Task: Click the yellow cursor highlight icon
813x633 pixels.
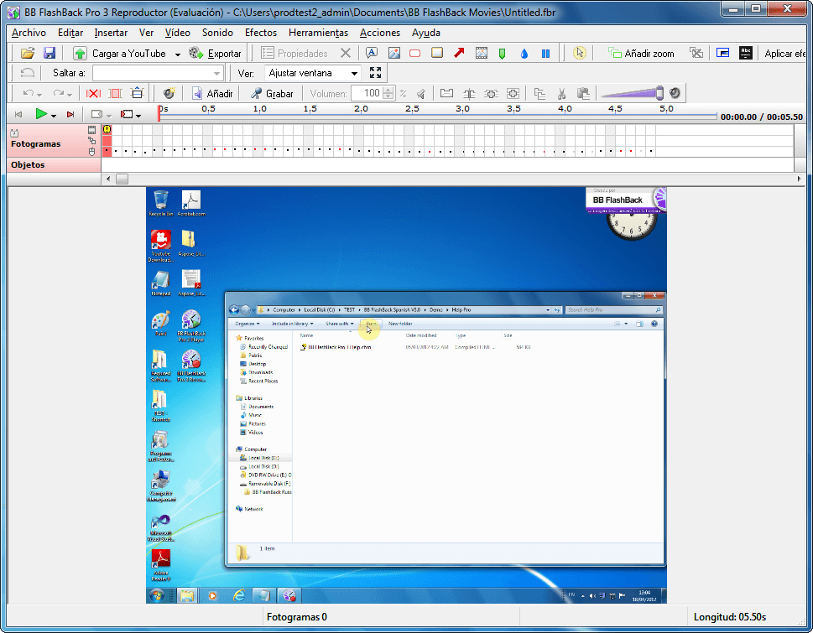Action: coord(580,53)
